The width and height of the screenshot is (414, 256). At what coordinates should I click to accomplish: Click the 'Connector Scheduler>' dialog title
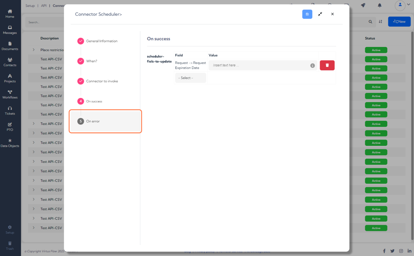[98, 14]
